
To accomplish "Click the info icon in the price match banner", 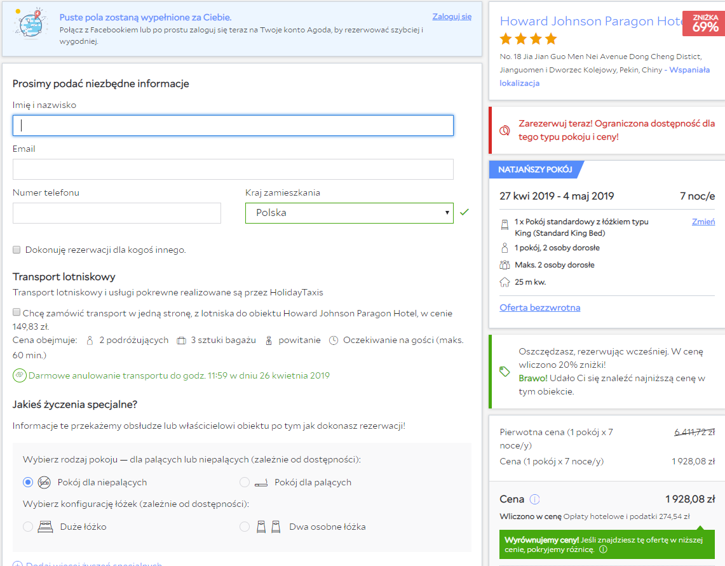I will pyautogui.click(x=603, y=549).
